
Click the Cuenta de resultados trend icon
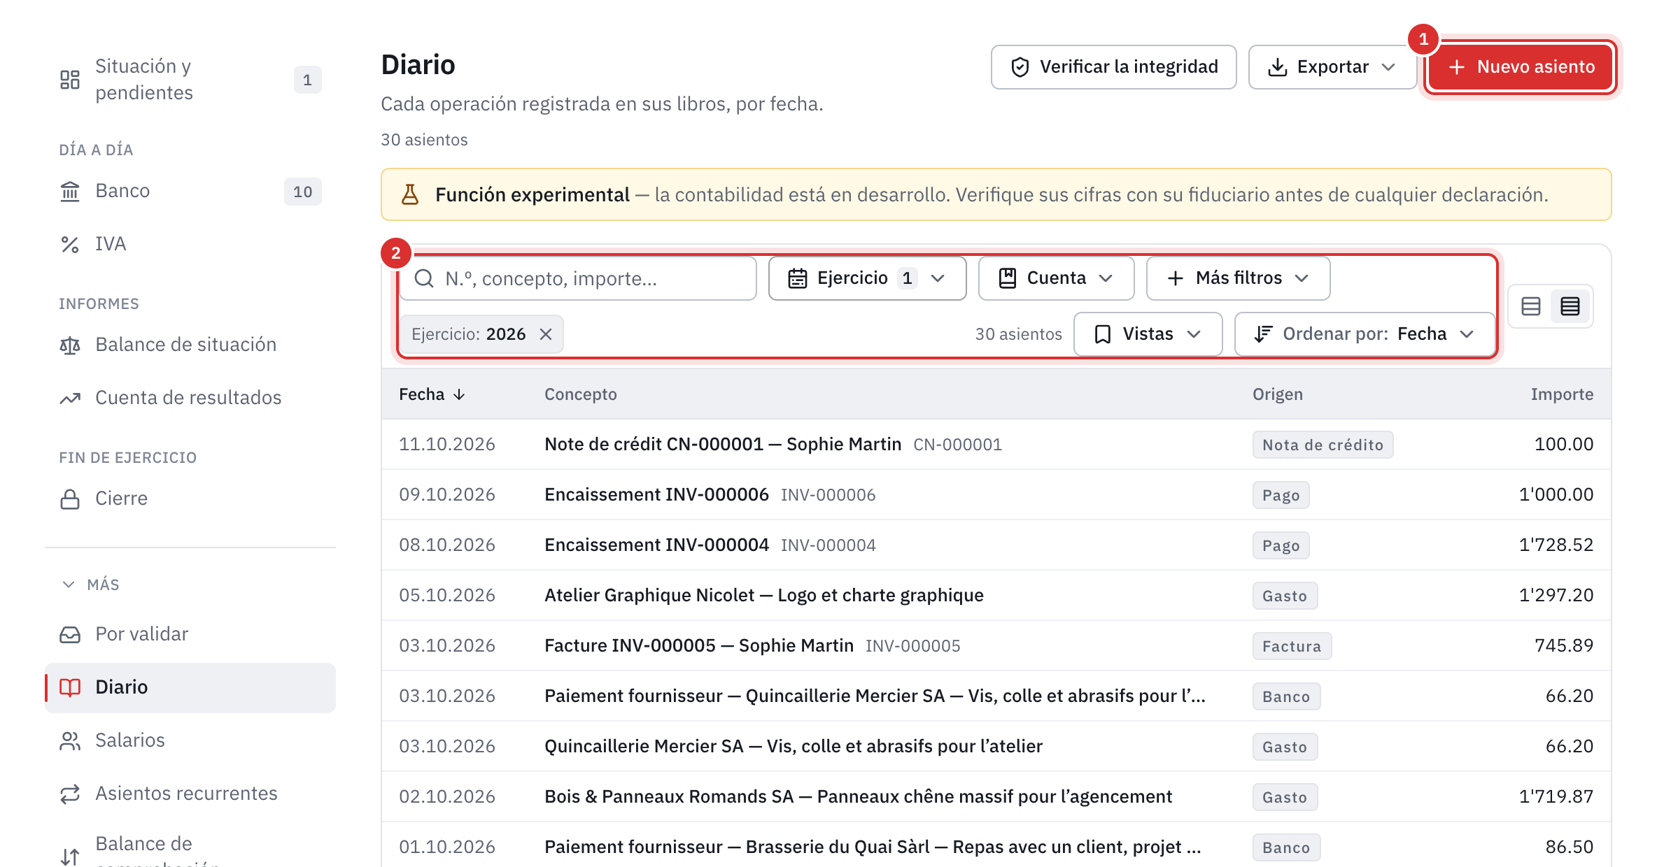[x=70, y=398]
